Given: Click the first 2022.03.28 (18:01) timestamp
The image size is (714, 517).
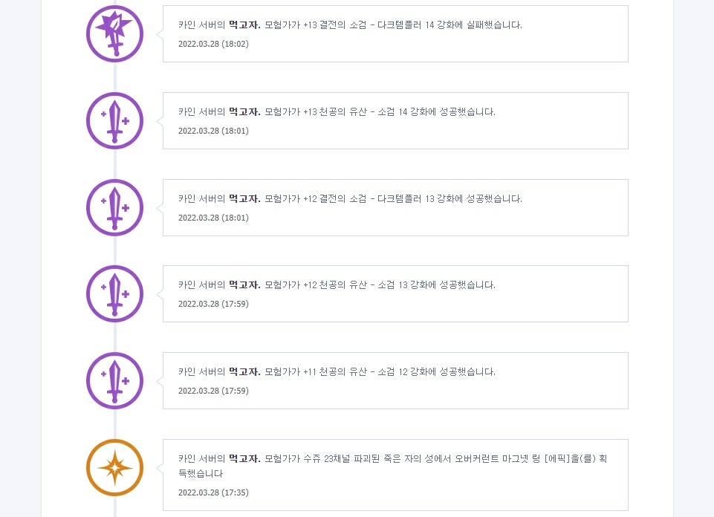Looking at the screenshot, I should click(213, 131).
